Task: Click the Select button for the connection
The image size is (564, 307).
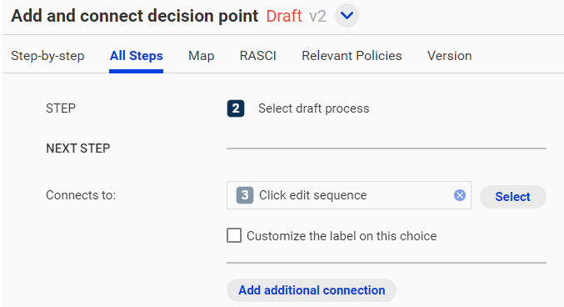Action: (x=513, y=197)
